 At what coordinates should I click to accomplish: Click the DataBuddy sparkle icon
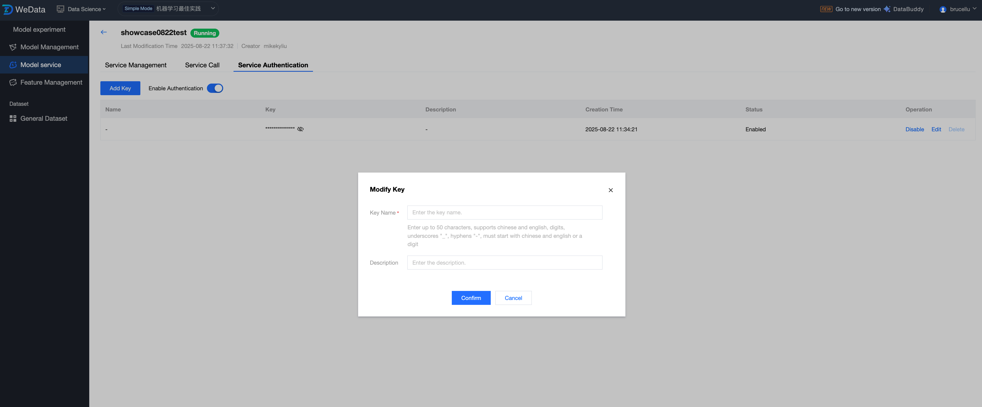pos(887,9)
